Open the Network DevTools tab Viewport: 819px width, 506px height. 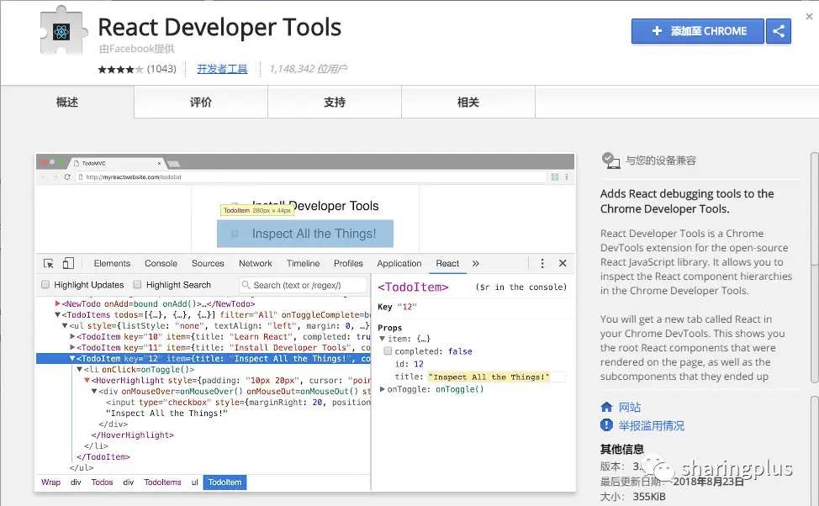click(x=256, y=263)
